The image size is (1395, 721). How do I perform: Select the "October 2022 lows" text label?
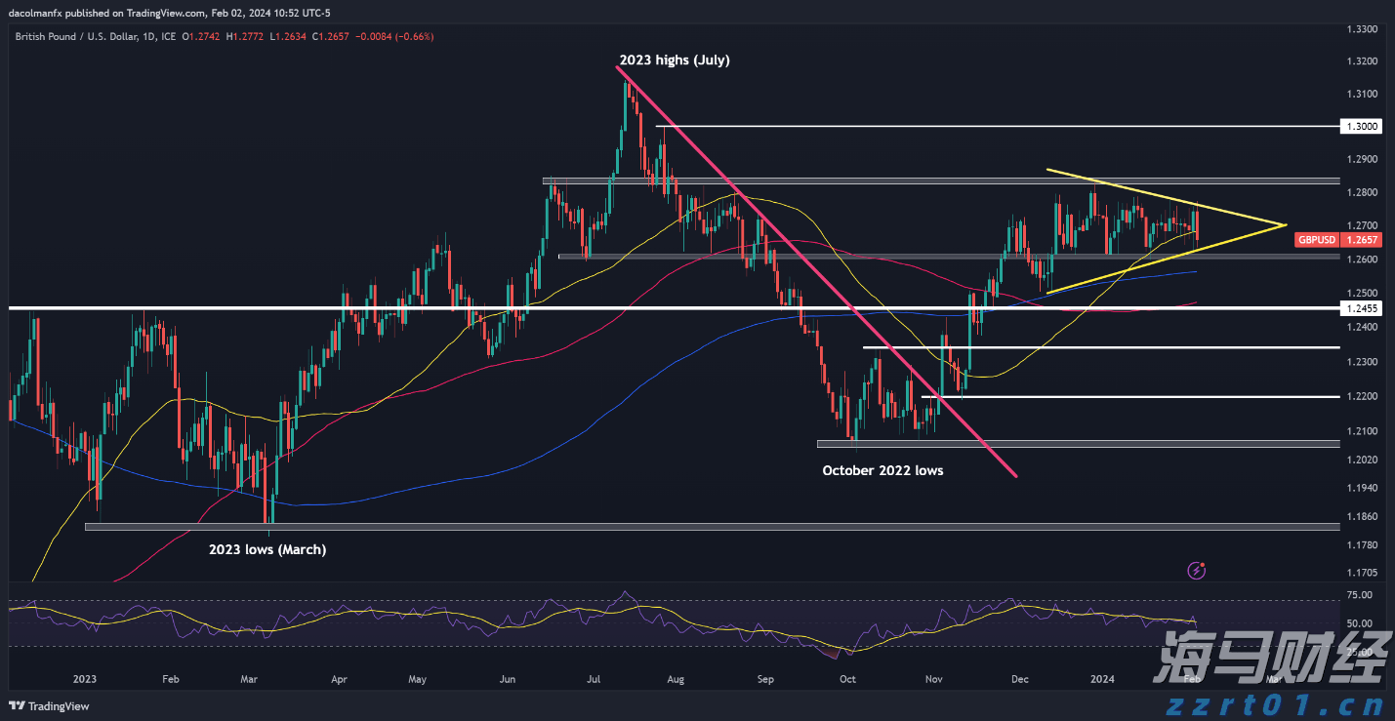tap(882, 470)
